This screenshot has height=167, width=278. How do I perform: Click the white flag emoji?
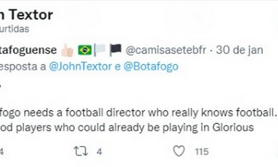pos(100,50)
